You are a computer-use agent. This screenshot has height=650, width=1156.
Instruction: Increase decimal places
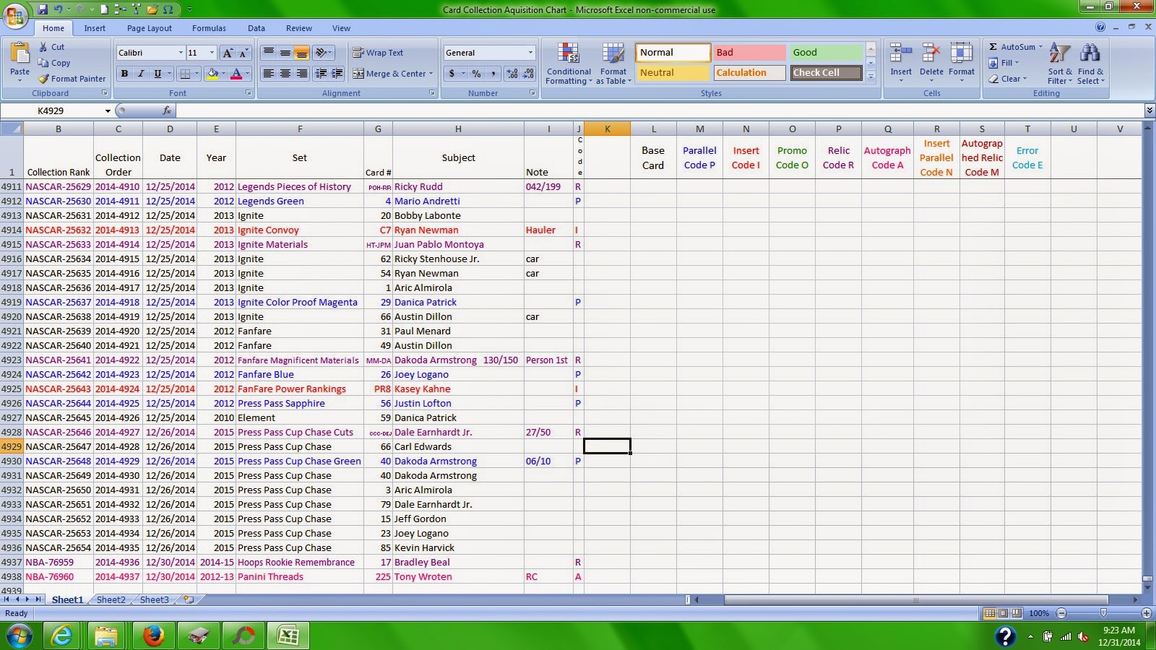point(512,74)
